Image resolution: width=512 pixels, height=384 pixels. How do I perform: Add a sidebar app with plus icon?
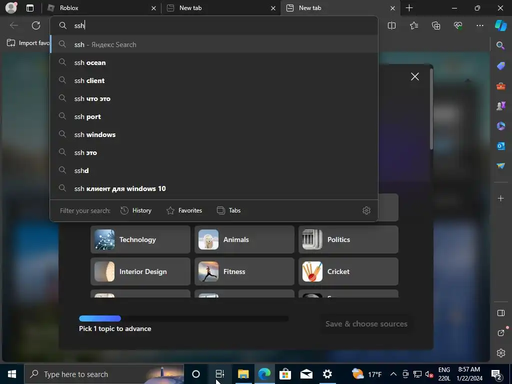click(500, 198)
